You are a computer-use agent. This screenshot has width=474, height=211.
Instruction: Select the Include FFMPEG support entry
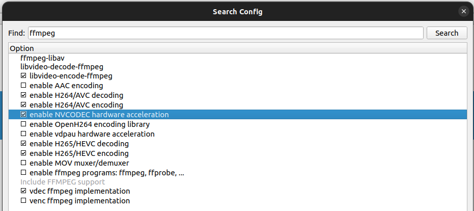pyautogui.click(x=63, y=182)
